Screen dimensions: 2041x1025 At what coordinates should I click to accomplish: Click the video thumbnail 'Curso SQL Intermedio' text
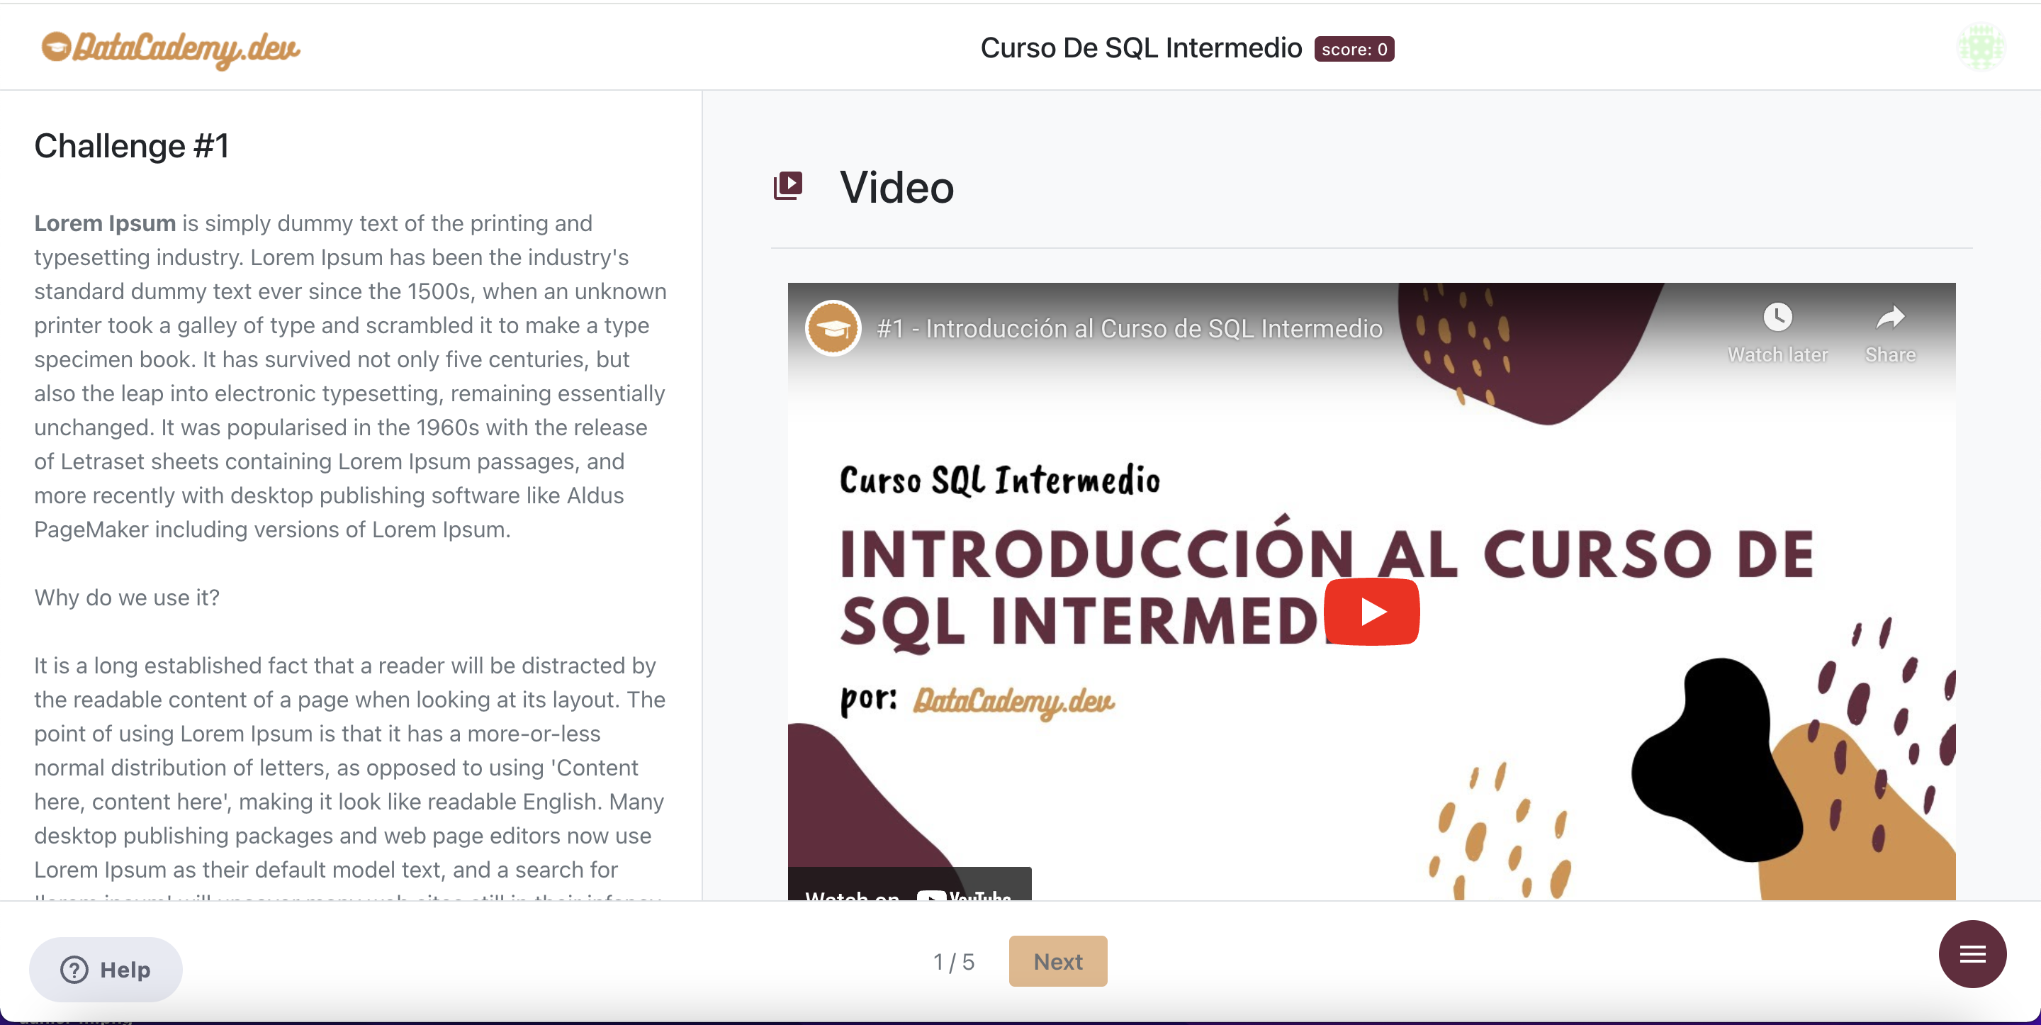click(x=999, y=481)
